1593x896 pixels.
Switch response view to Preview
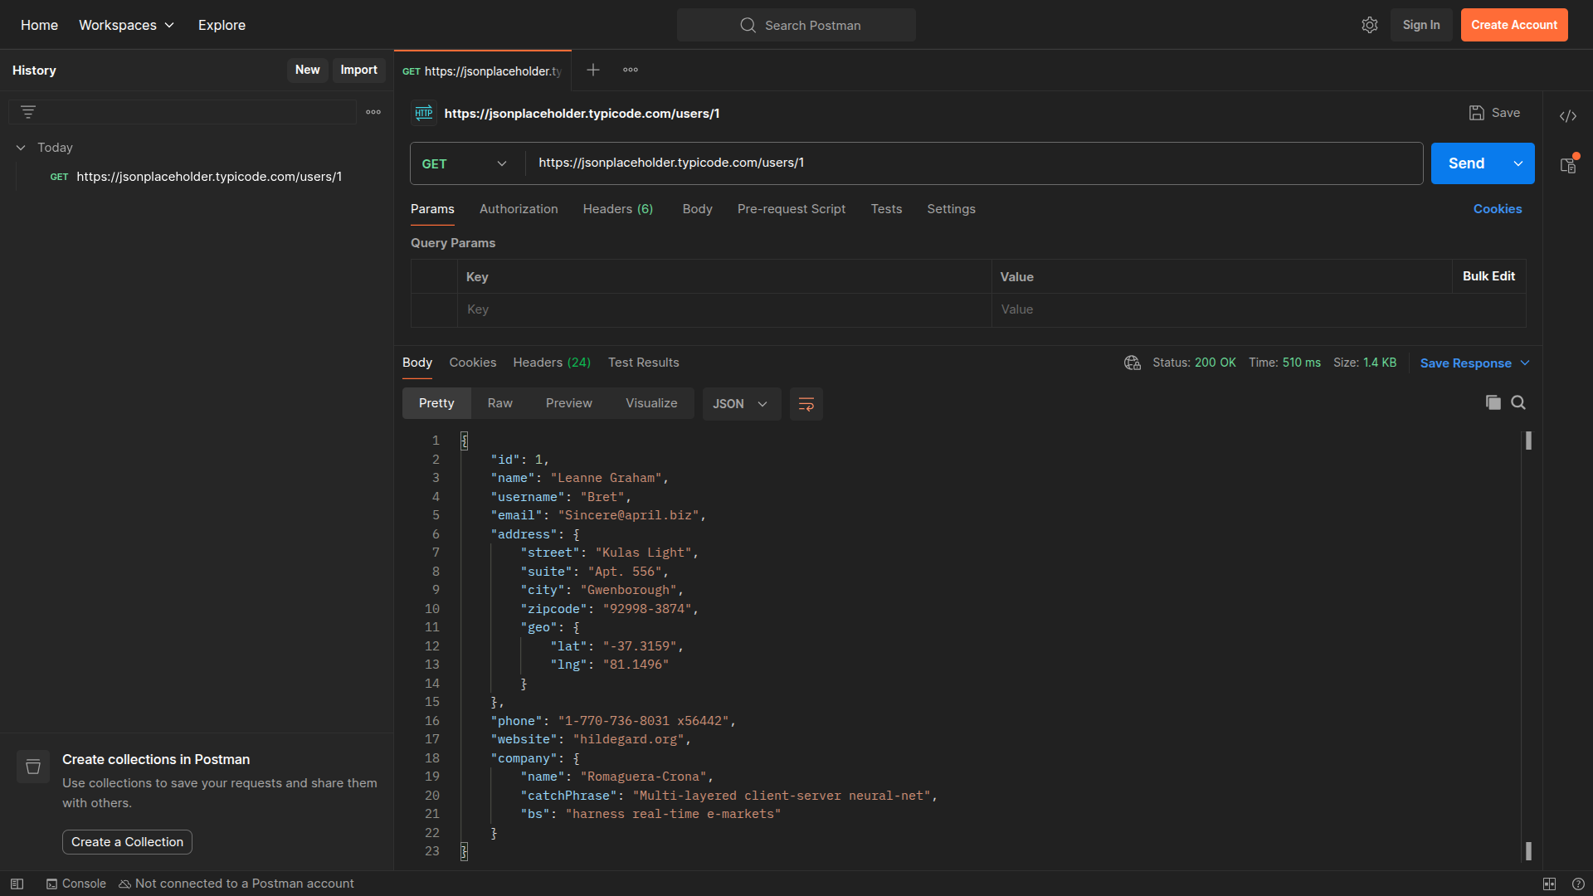[x=569, y=403]
